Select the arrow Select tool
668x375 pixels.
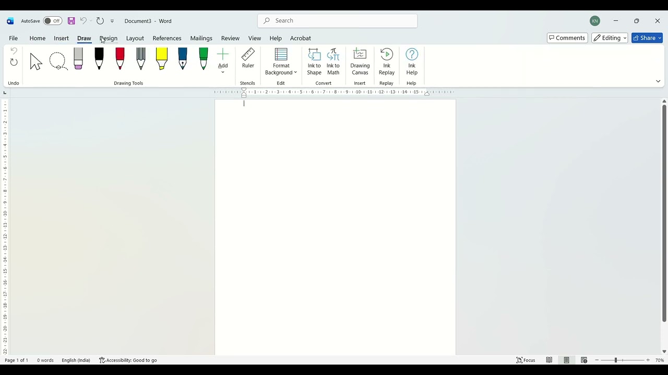[x=36, y=61]
